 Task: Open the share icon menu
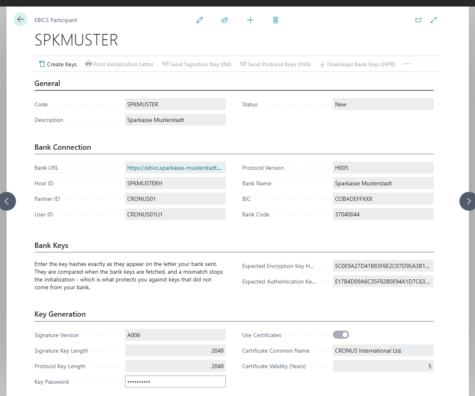click(225, 20)
